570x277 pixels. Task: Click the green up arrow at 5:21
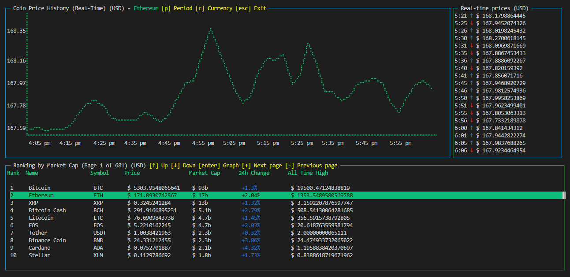point(471,16)
